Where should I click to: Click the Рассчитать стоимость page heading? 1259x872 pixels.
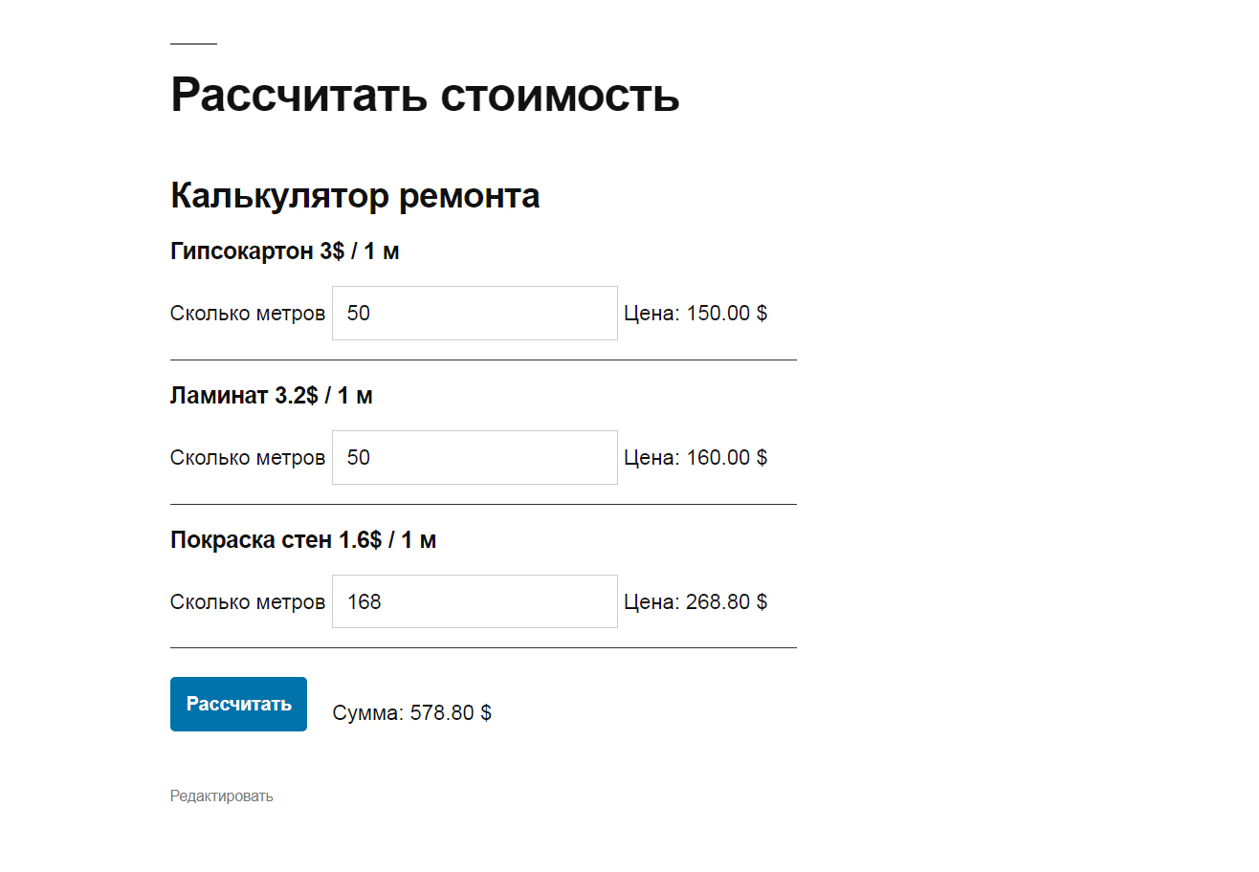tap(425, 95)
